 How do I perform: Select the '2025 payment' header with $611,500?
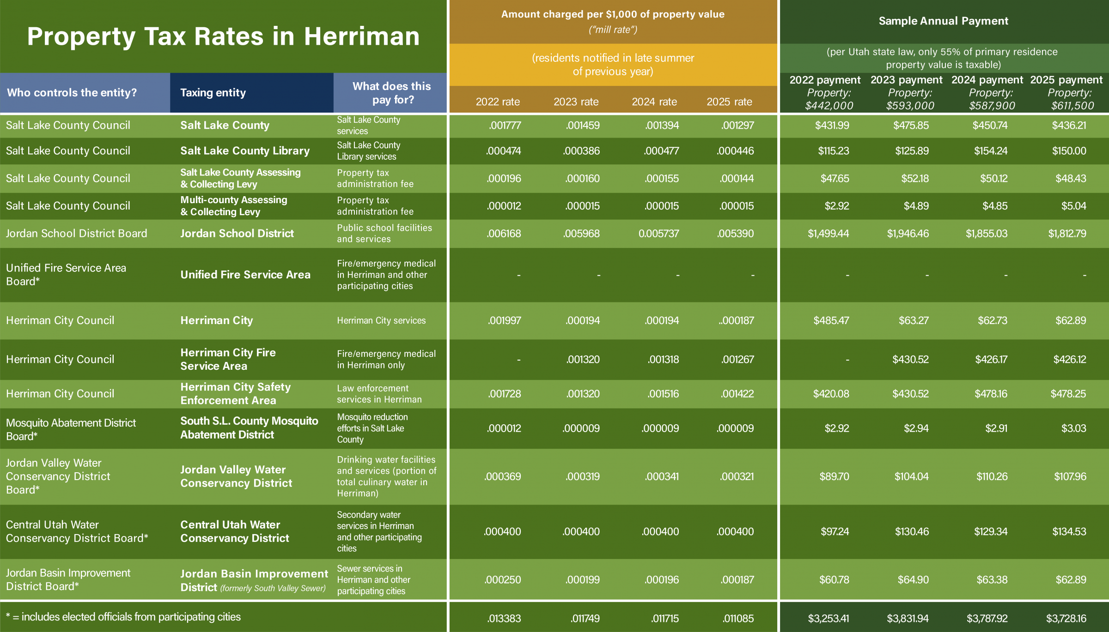[x=1066, y=92]
